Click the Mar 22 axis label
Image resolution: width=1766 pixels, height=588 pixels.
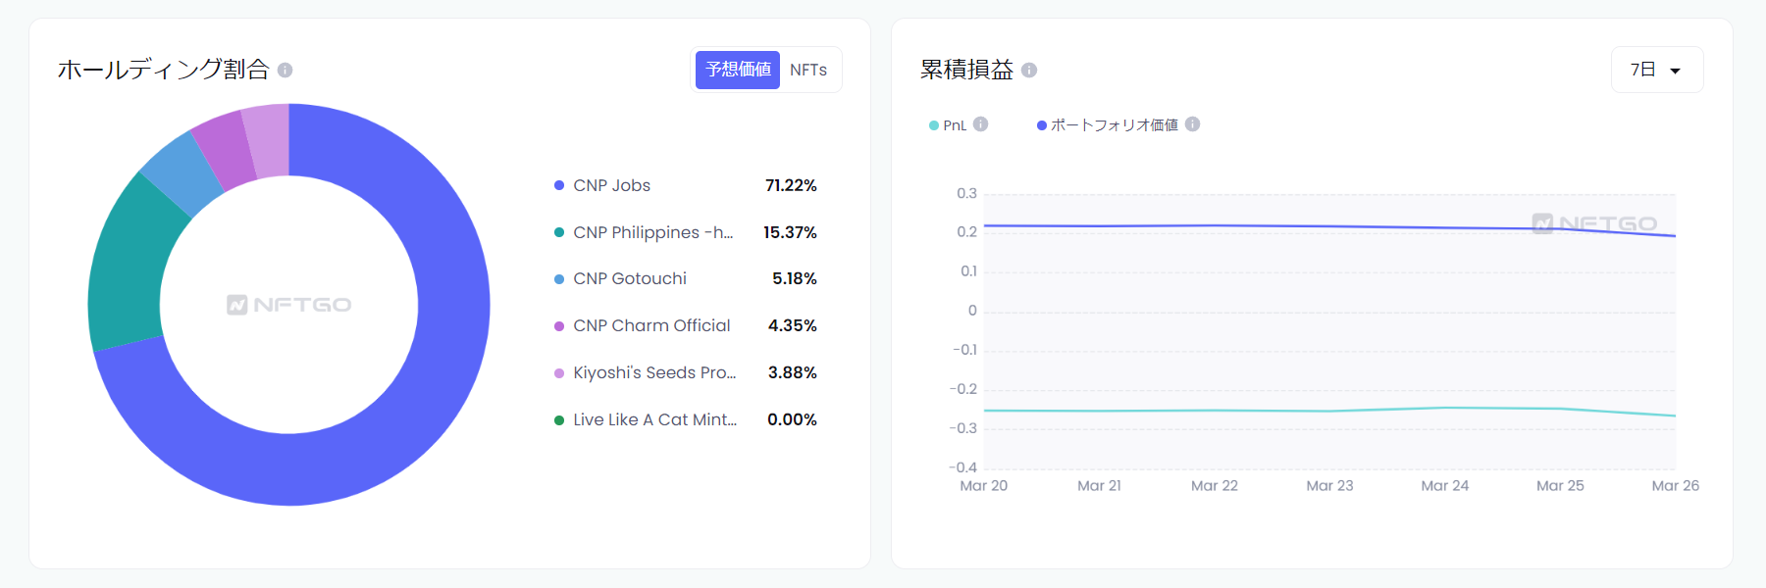[1215, 485]
